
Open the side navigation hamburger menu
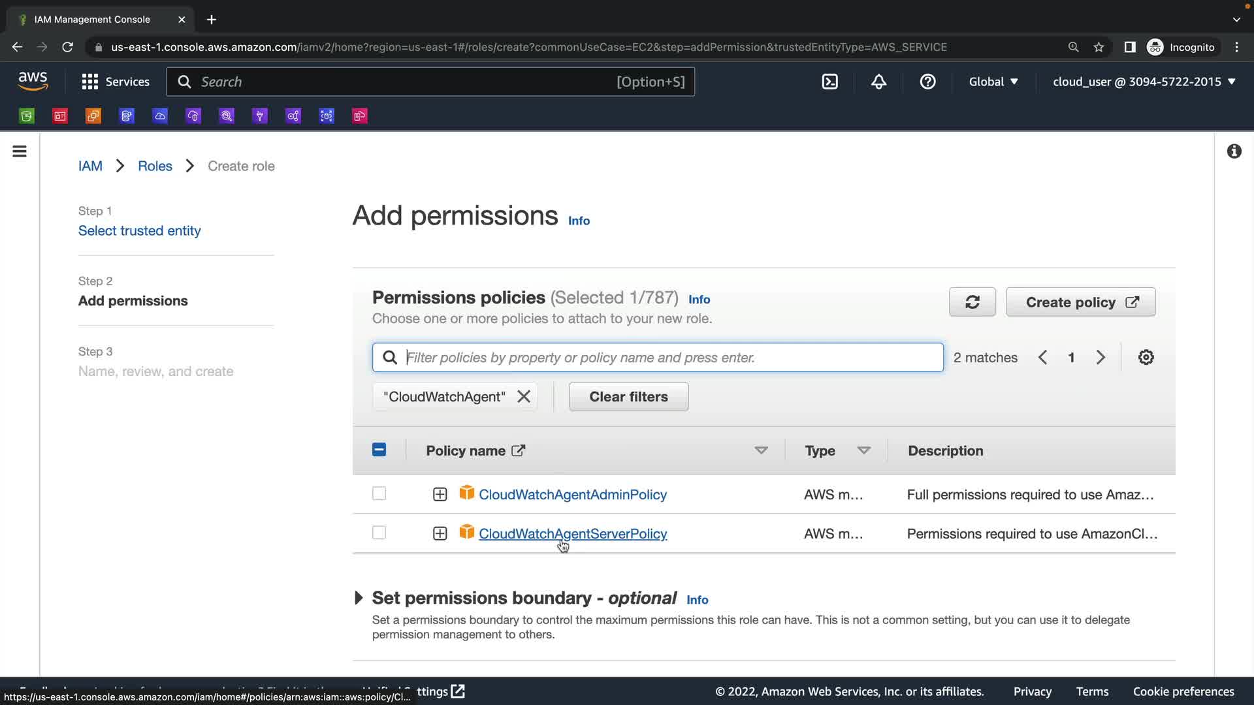tap(20, 151)
